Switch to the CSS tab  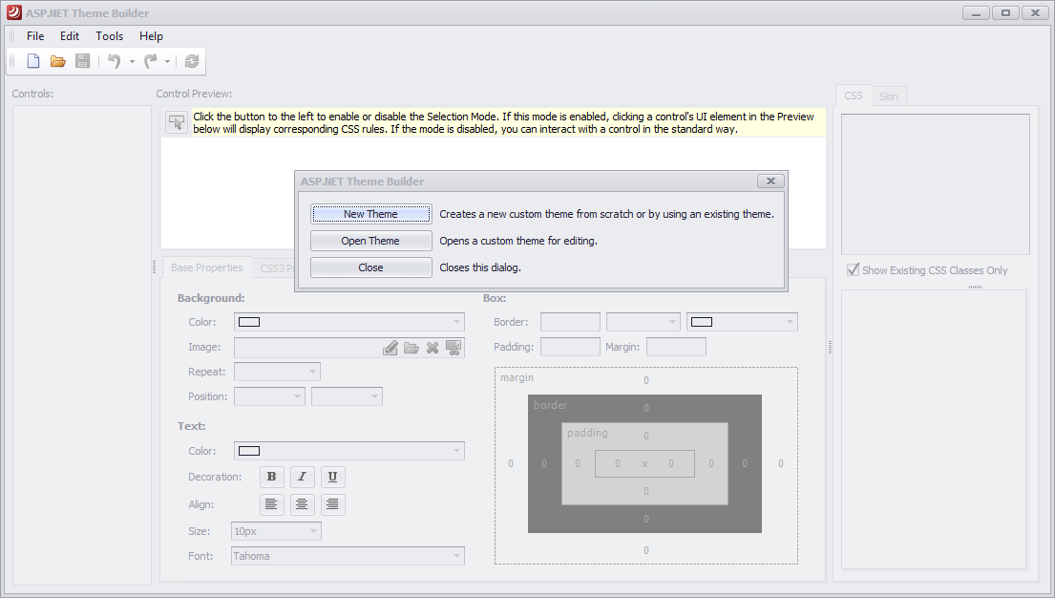point(854,96)
